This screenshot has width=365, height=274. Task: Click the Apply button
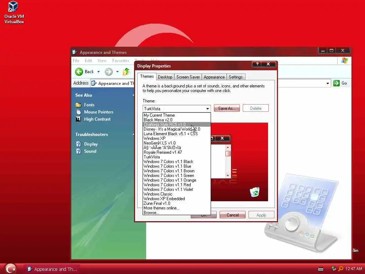(x=261, y=215)
